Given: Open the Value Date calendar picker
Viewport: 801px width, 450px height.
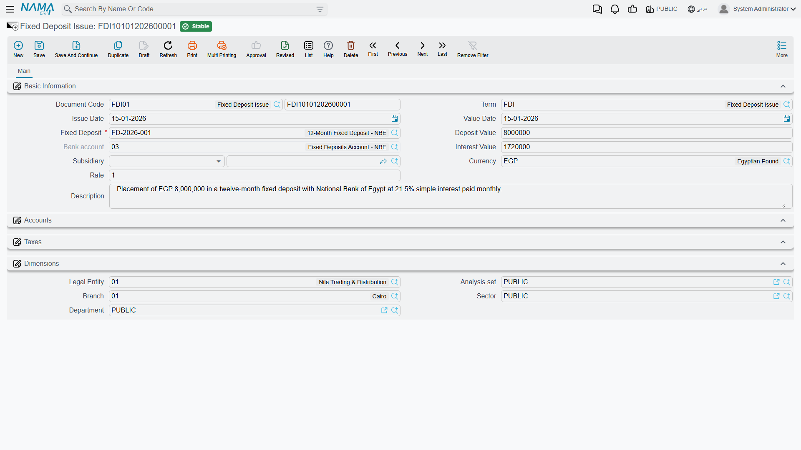Looking at the screenshot, I should pos(787,119).
